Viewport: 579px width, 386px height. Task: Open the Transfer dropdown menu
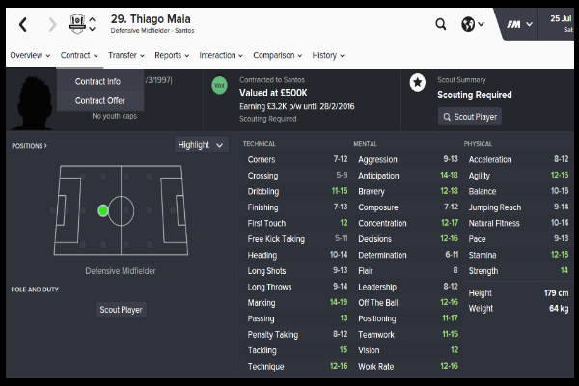[125, 56]
